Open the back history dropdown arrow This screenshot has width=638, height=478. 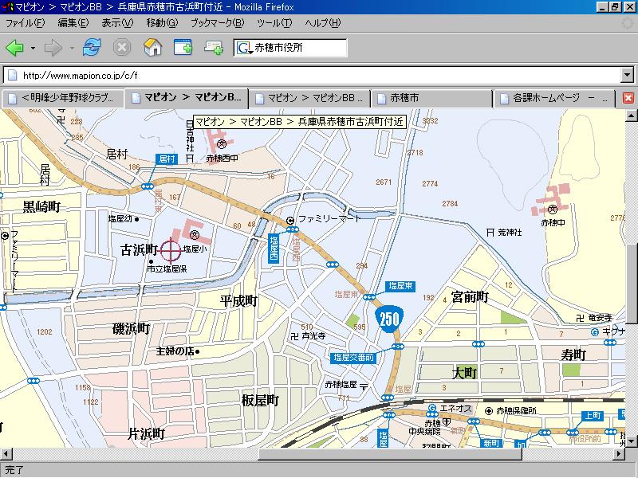pos(33,48)
